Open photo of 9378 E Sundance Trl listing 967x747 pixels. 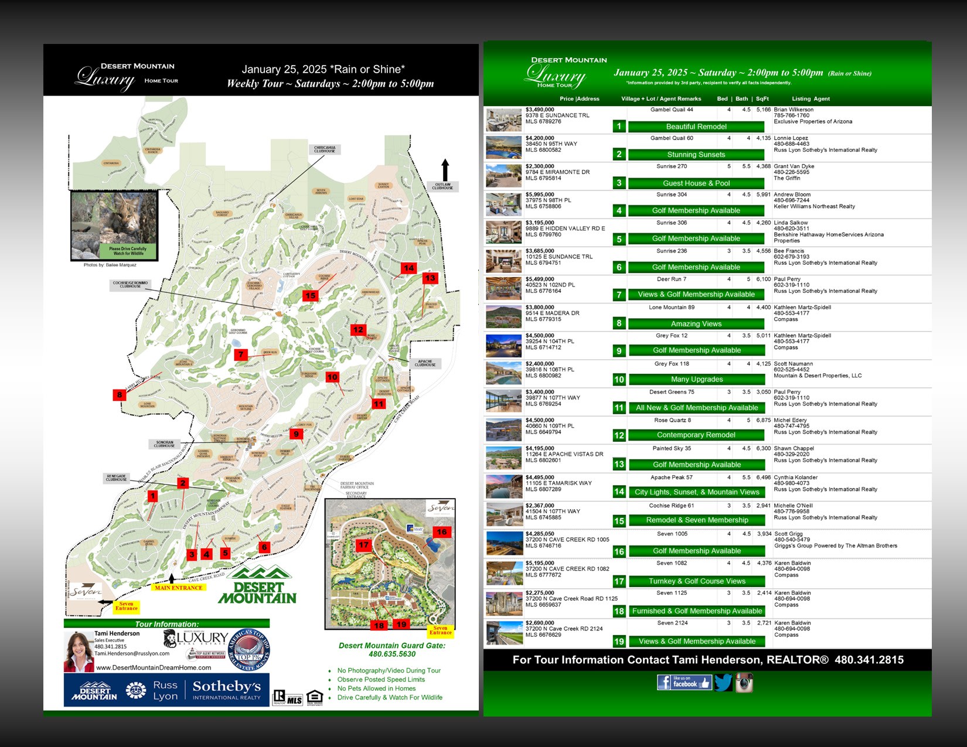click(x=503, y=120)
